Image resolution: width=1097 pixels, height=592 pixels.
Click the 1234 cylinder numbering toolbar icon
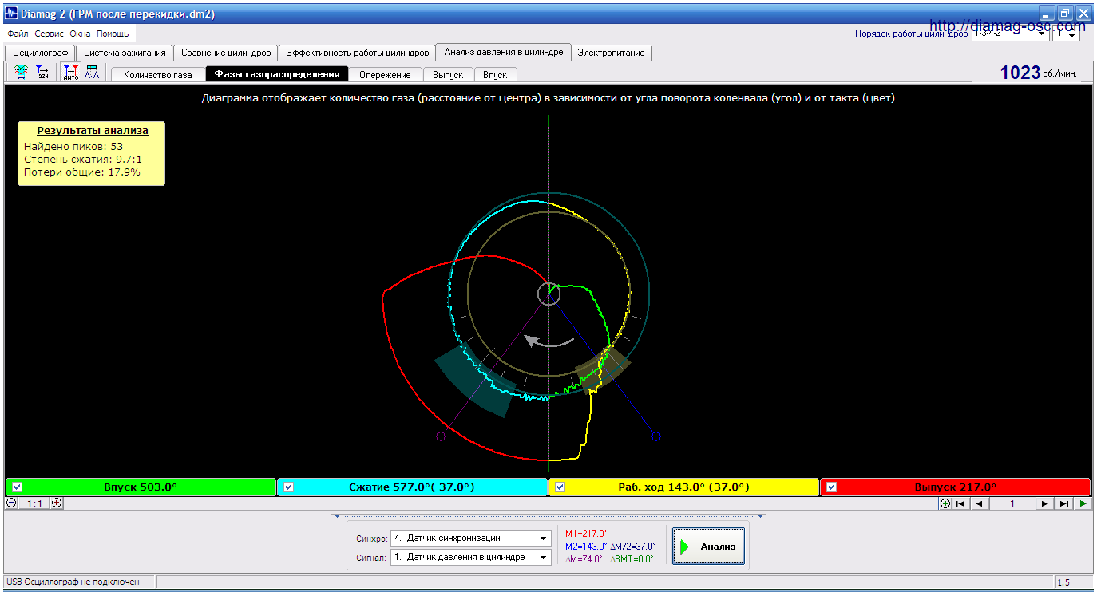tap(42, 73)
